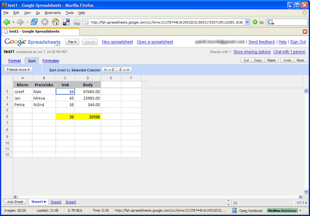Screen dimensions: 310x216
Task: Sort selected column A to Z
Action: [109, 70]
